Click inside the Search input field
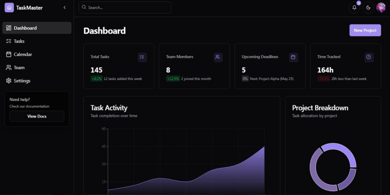 click(x=127, y=8)
